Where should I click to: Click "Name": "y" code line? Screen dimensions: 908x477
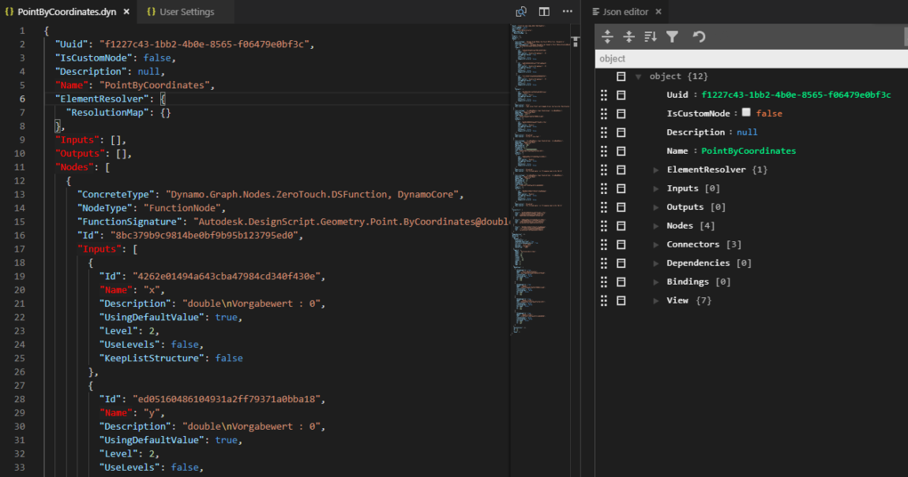[132, 413]
